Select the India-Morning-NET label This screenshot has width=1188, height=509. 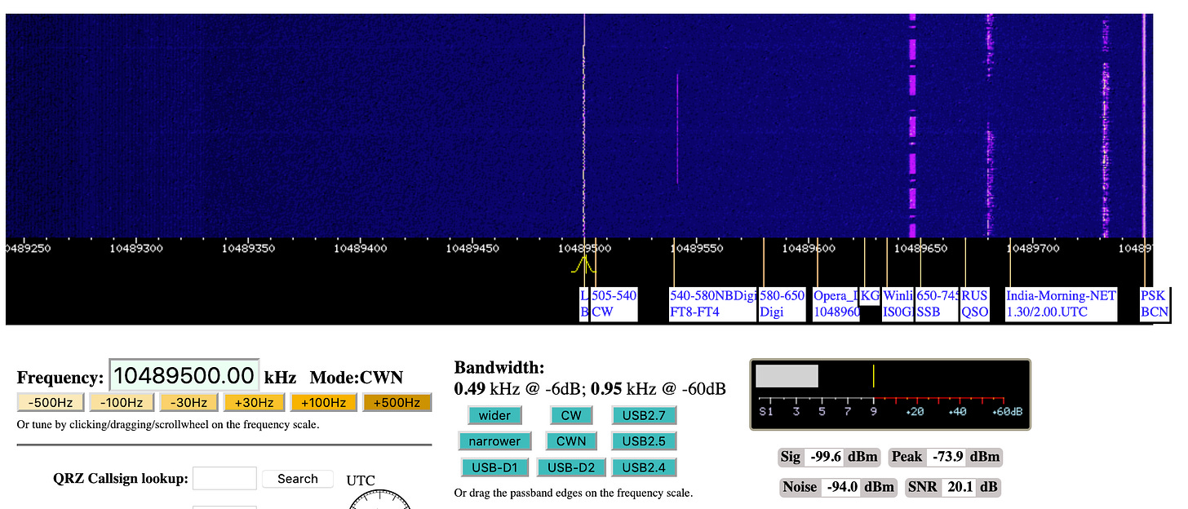[x=1060, y=303]
